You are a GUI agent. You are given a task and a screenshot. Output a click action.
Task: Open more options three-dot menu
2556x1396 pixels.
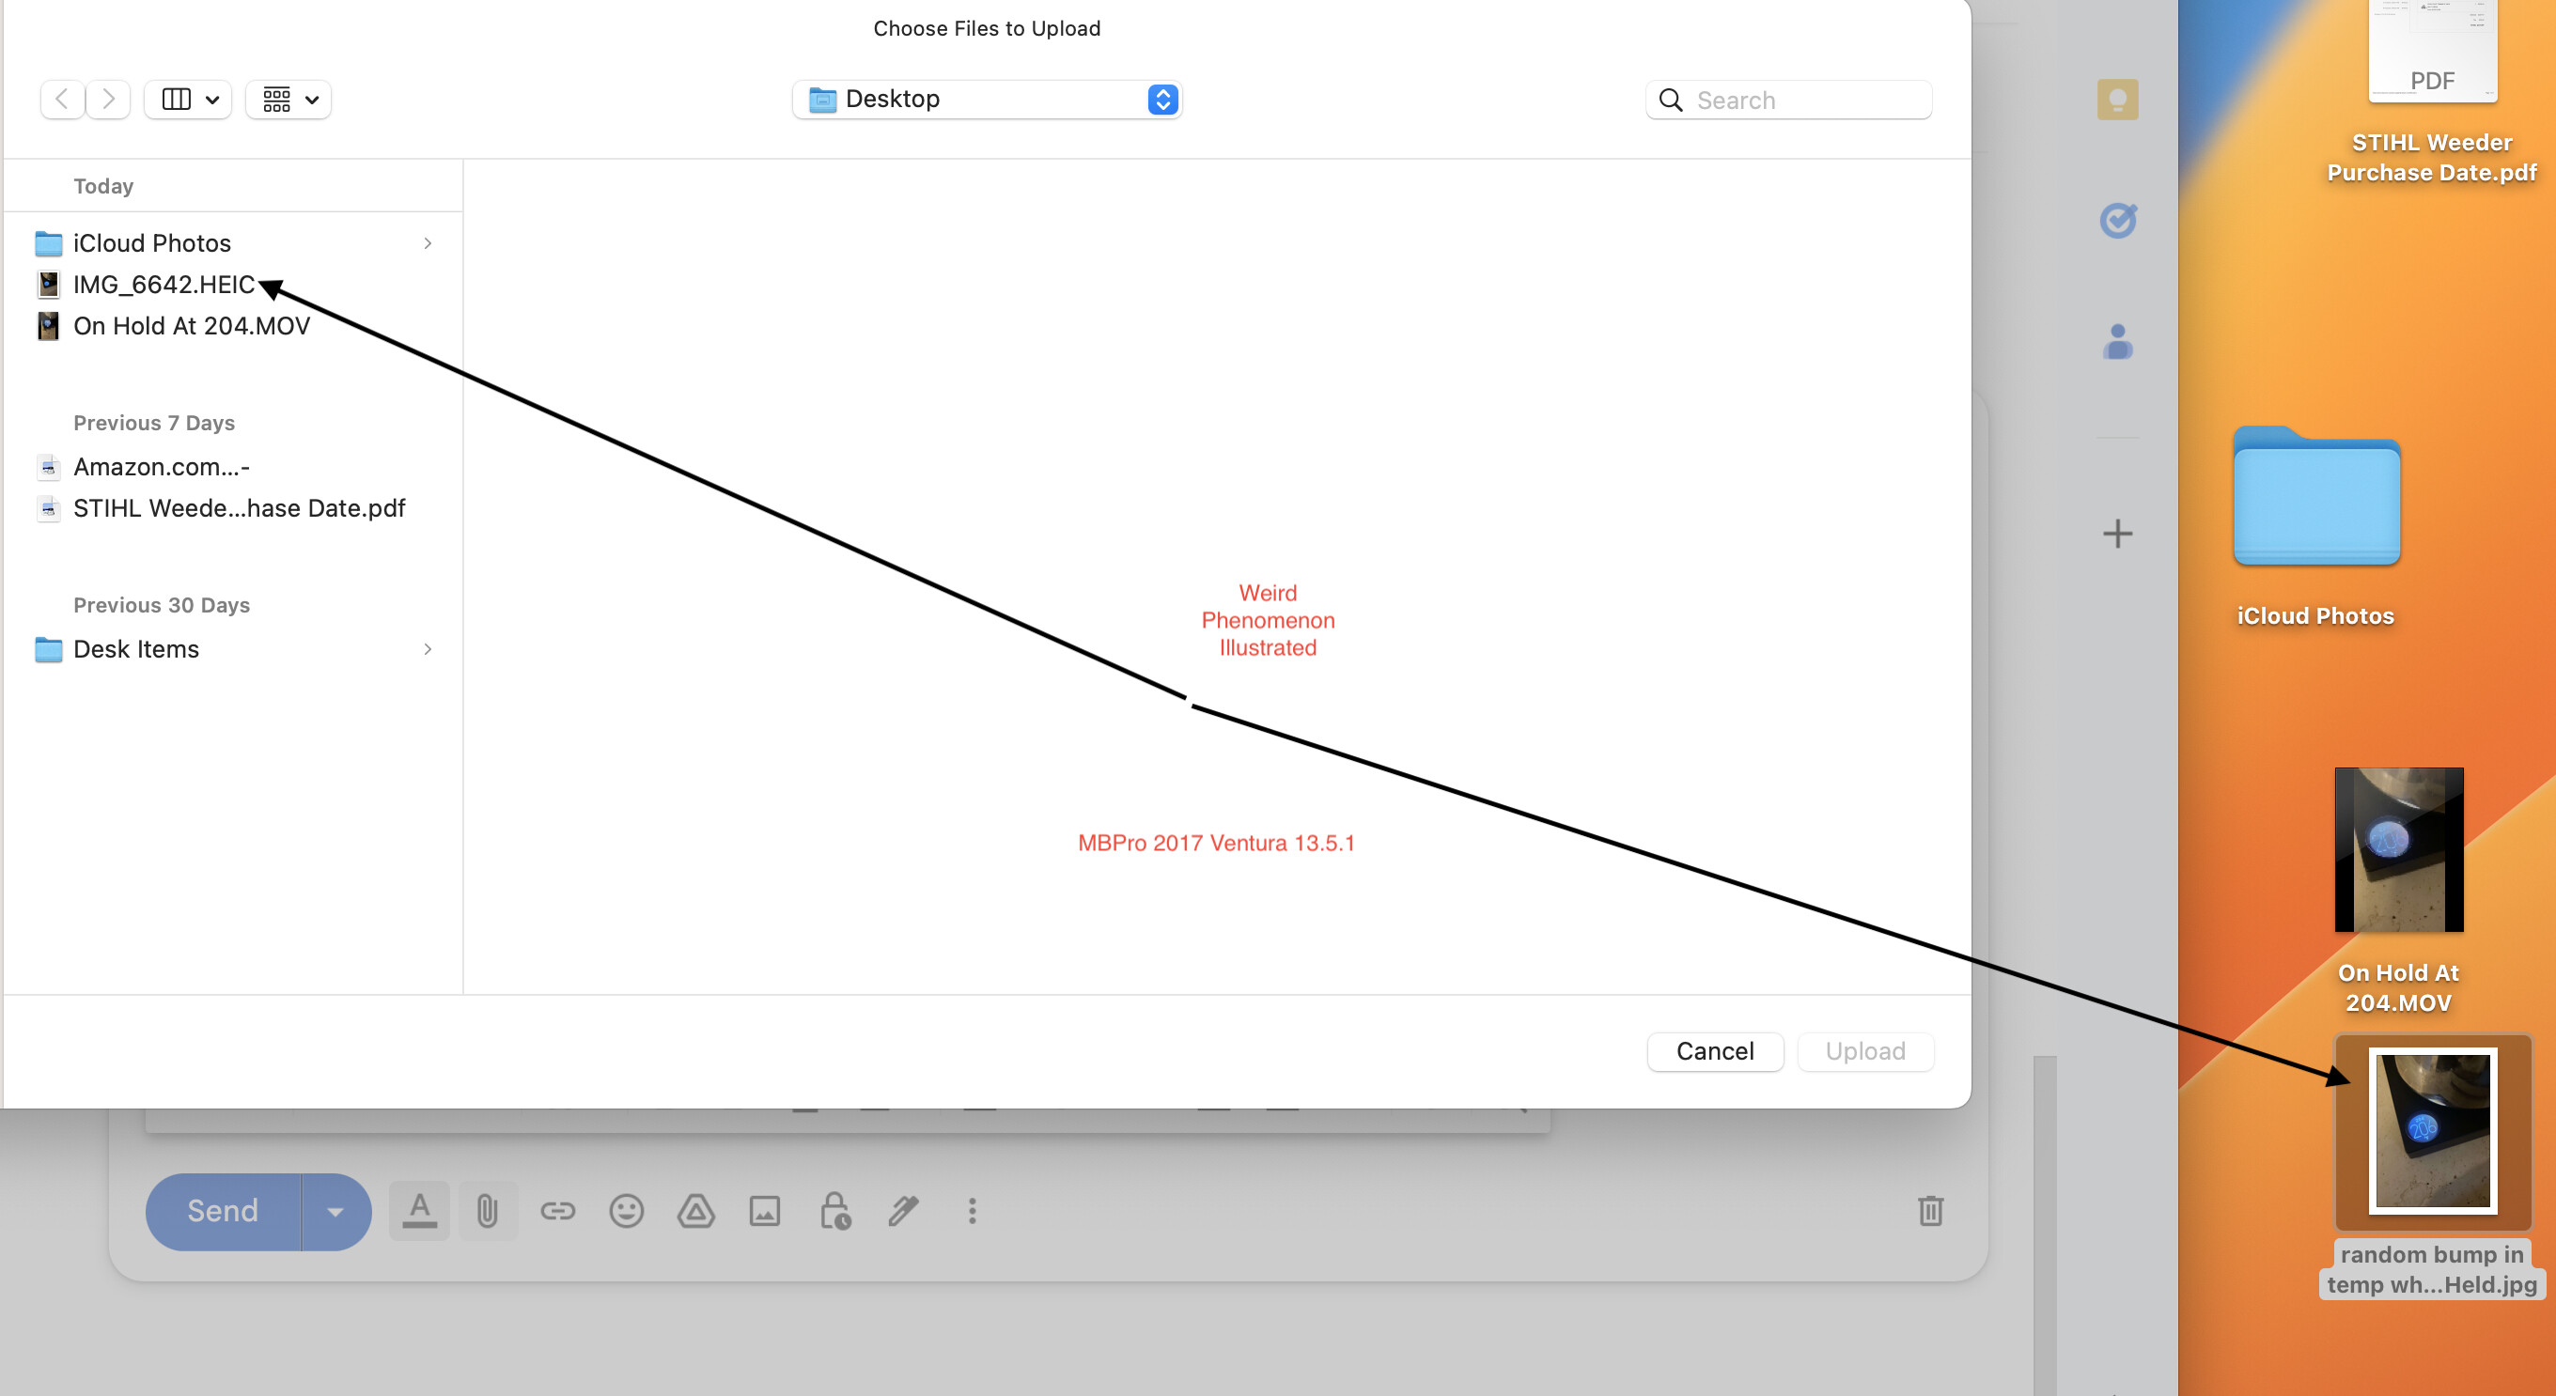coord(973,1211)
